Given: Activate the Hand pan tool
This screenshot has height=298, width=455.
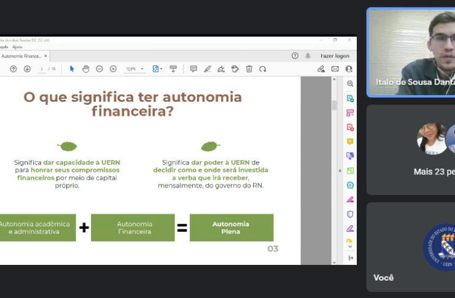Looking at the screenshot, I should tap(85, 69).
